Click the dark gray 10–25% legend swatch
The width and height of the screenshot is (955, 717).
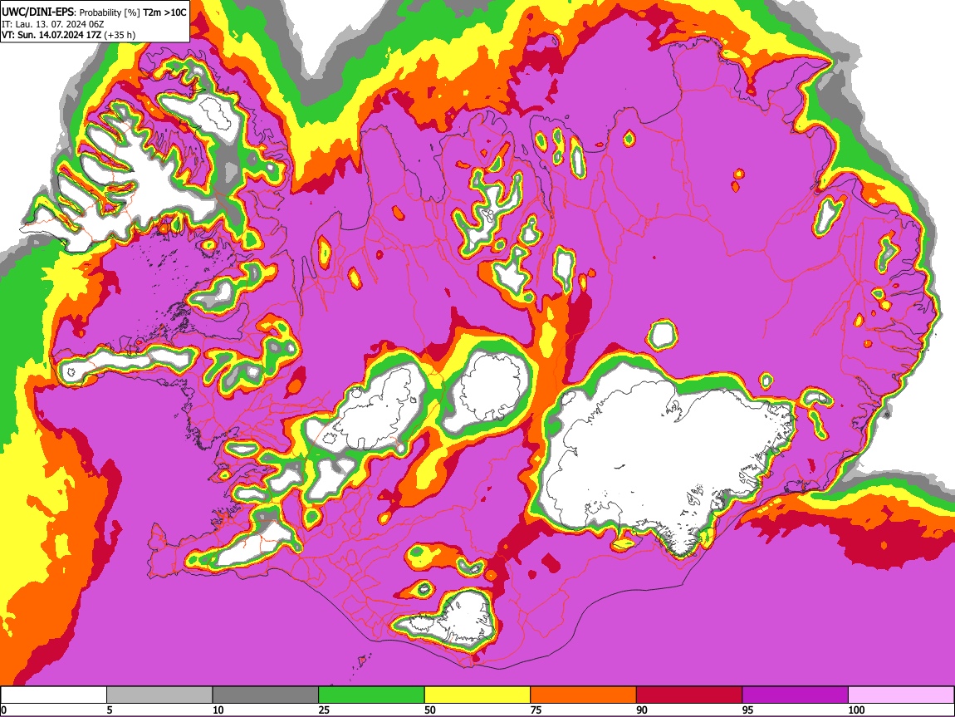(266, 695)
